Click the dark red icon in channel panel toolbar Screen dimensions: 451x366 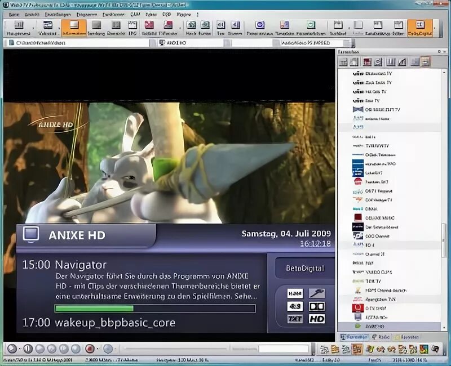coord(368,62)
